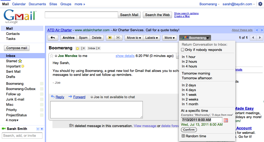Open the ATD Air Charter ad link

[x=60, y=30]
